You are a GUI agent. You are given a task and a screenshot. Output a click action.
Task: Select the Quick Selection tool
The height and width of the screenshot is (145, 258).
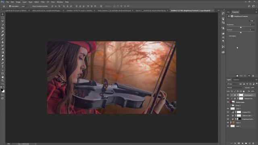(2, 25)
